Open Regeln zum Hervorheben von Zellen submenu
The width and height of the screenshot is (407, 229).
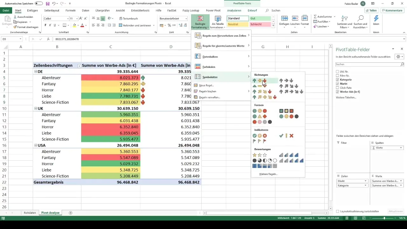click(x=222, y=36)
